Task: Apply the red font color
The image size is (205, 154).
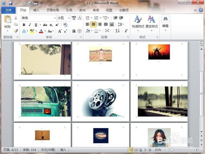Action: [x=41, y=31]
